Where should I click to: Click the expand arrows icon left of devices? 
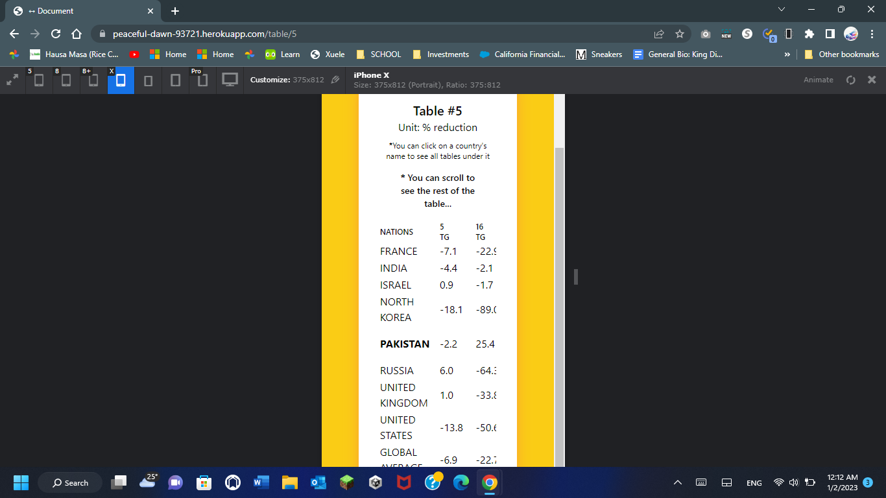12,80
